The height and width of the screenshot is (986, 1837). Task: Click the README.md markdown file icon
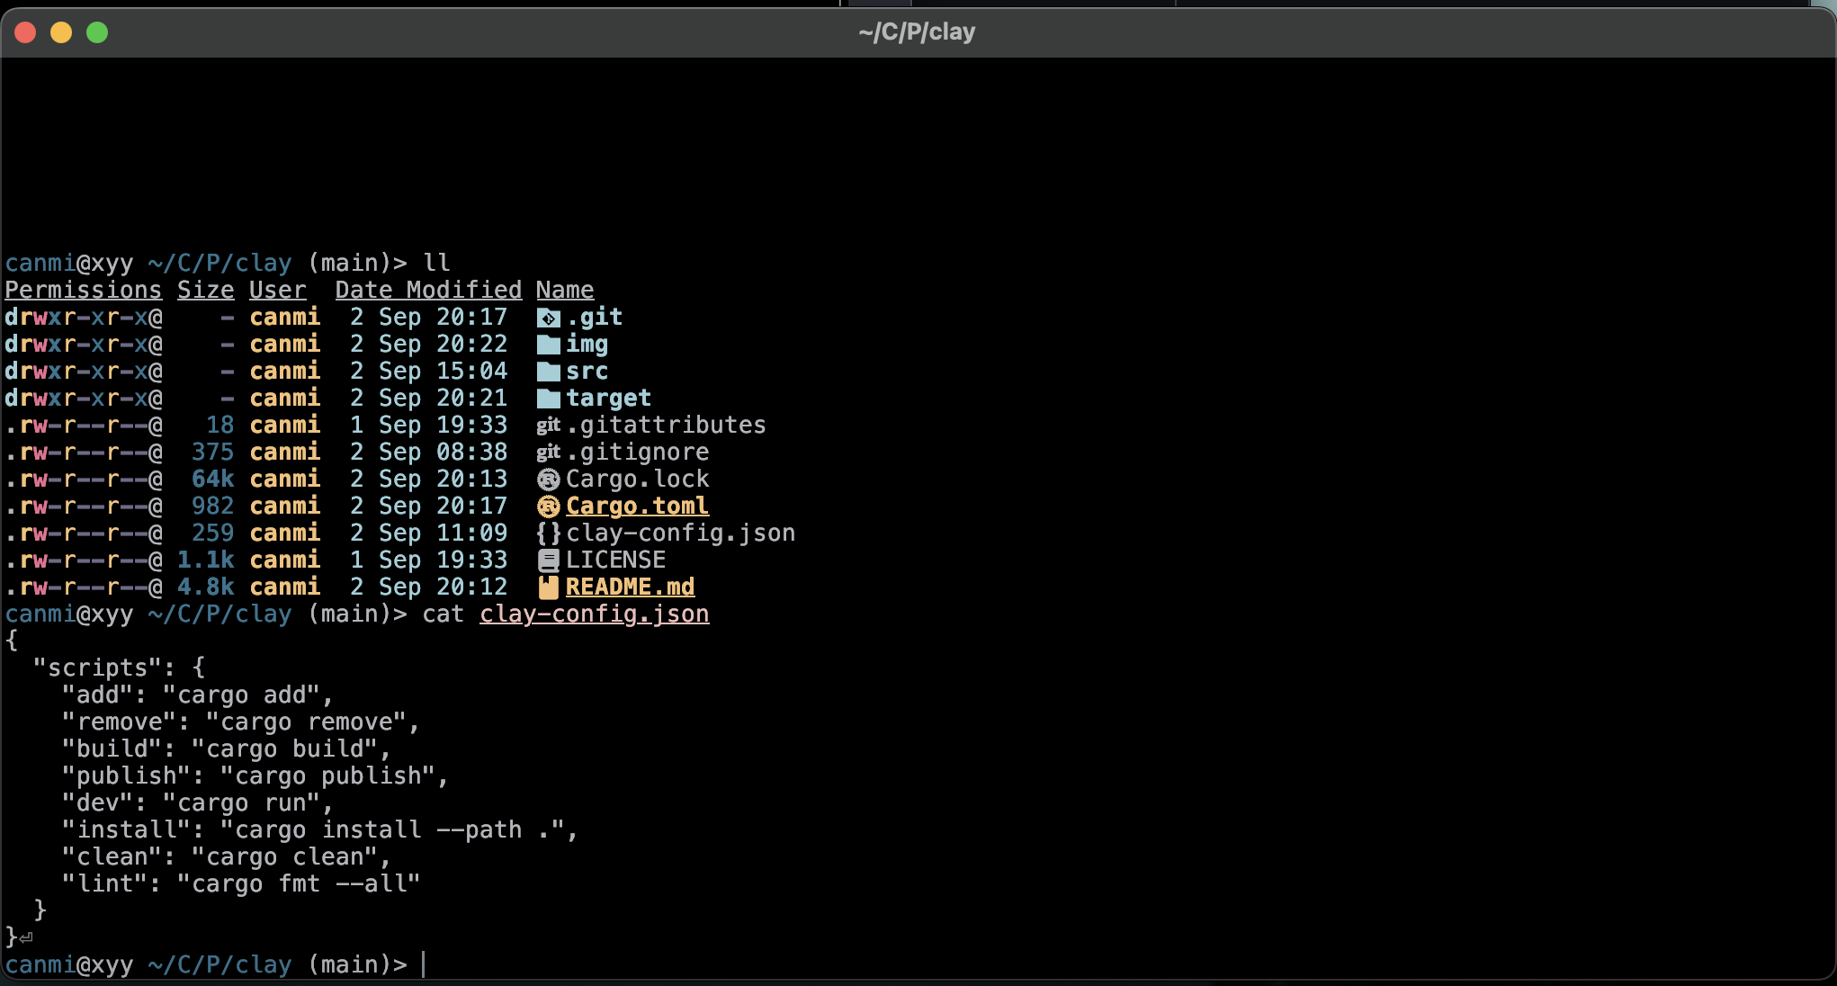[548, 587]
